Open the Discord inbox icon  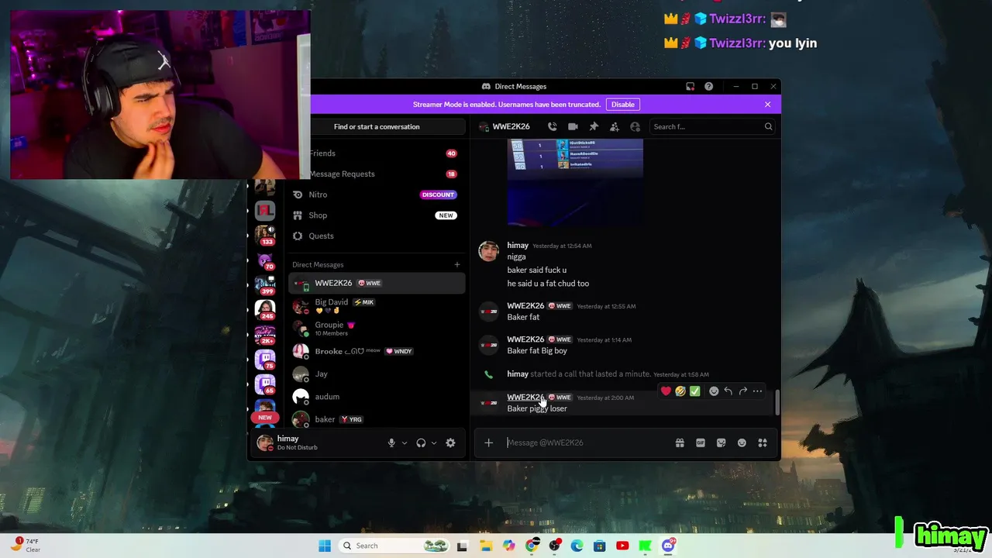click(x=690, y=86)
